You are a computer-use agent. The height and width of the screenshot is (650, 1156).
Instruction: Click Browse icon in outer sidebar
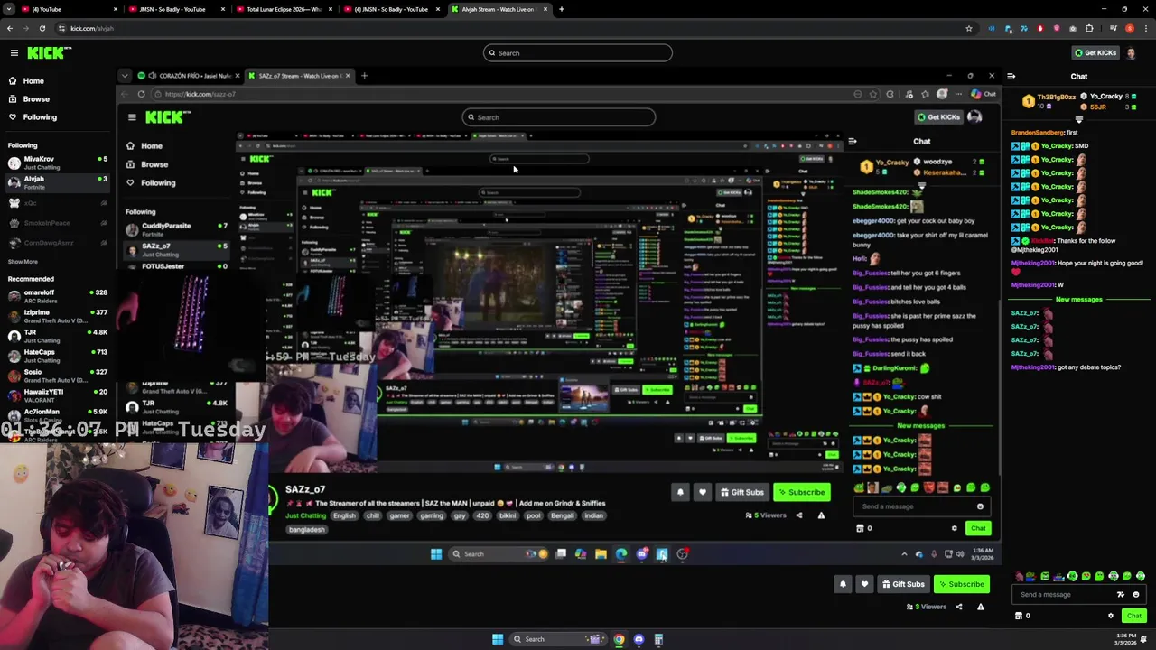[13, 99]
